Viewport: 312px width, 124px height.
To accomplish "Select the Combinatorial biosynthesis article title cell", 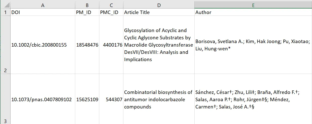I will point(159,99).
